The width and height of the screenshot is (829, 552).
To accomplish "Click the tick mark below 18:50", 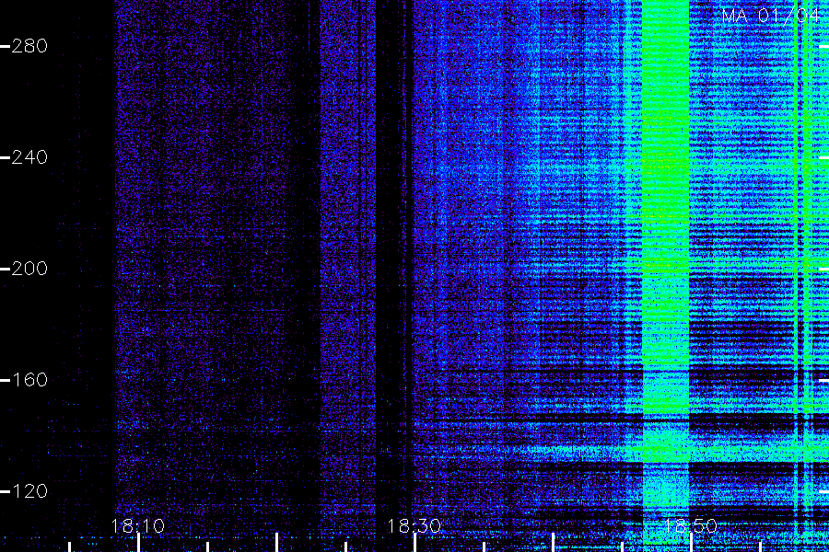I will [x=691, y=543].
